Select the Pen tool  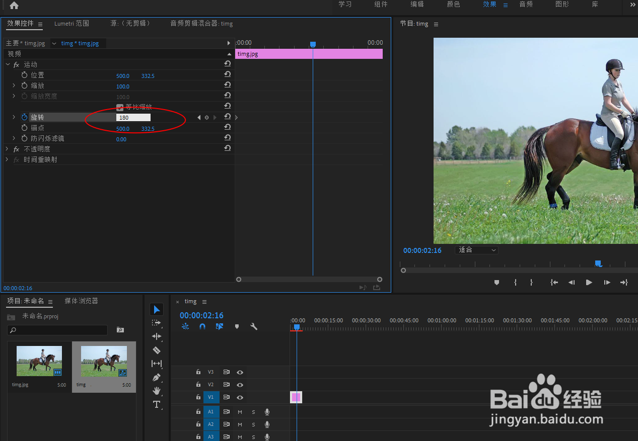[x=157, y=377]
